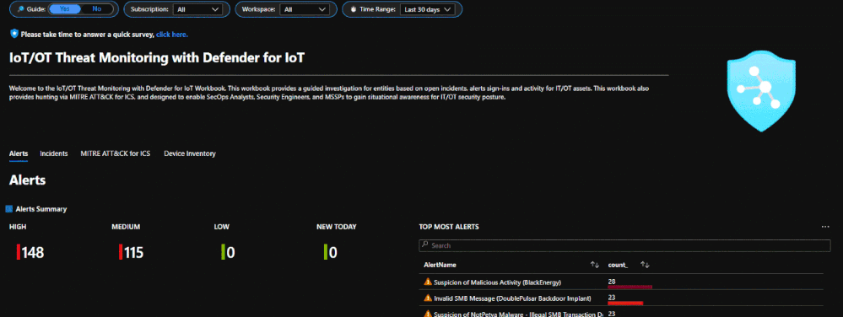Open the Subscription dropdown
843x317 pixels.
coord(197,9)
